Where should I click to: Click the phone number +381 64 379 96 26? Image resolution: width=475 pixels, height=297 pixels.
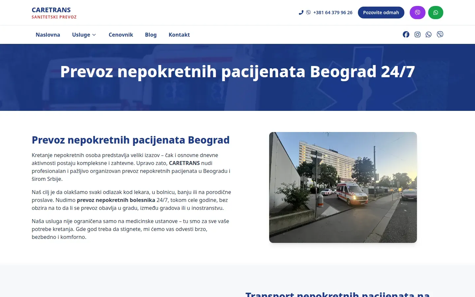pyautogui.click(x=333, y=13)
